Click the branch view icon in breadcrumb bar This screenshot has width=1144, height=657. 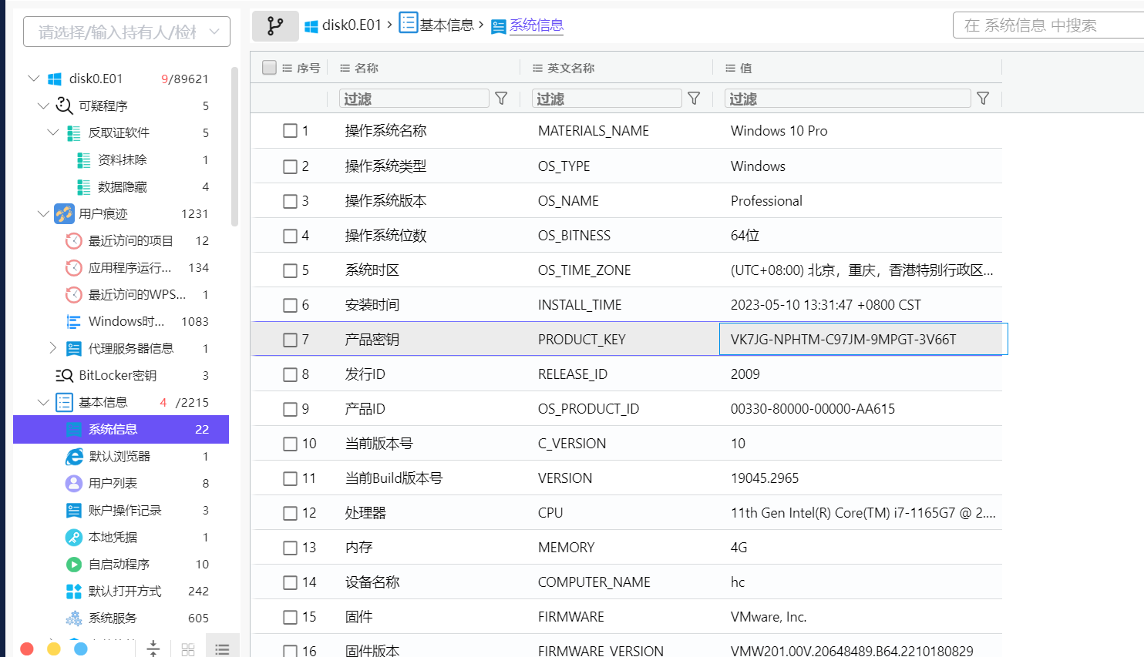[275, 26]
